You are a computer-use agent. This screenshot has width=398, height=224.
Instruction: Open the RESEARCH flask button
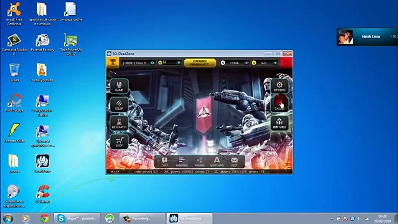(x=119, y=123)
